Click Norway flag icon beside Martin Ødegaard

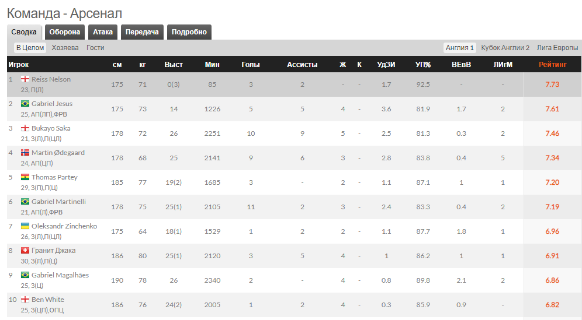tap(25, 153)
